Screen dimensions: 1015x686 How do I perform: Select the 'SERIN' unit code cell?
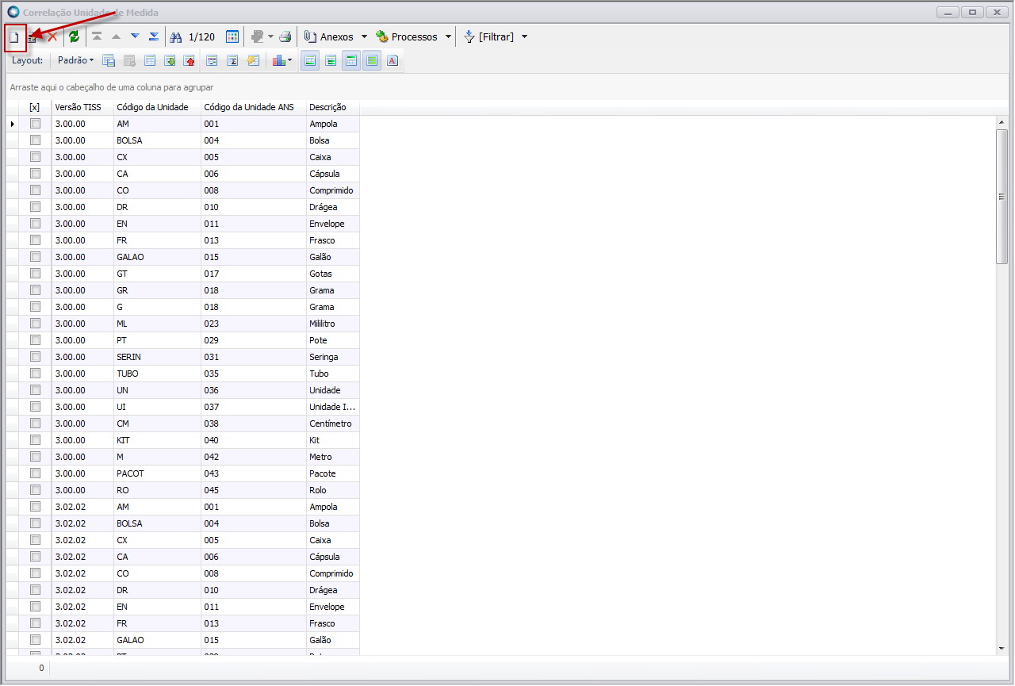157,357
